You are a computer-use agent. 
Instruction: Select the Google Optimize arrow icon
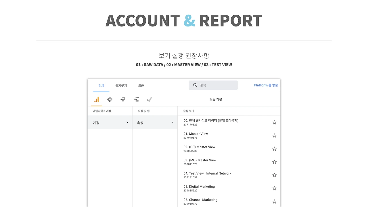[123, 99]
